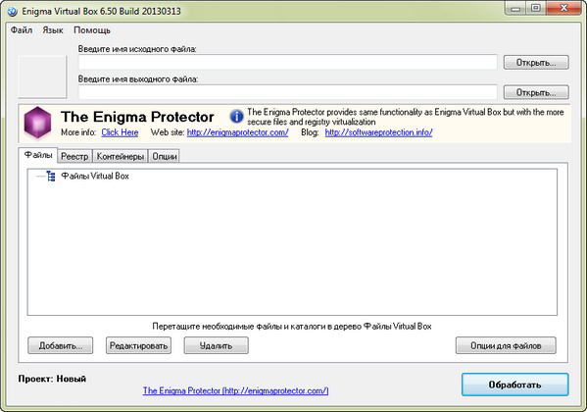This screenshot has height=412, width=587.
Task: Click the Обработать button
Action: pyautogui.click(x=514, y=385)
